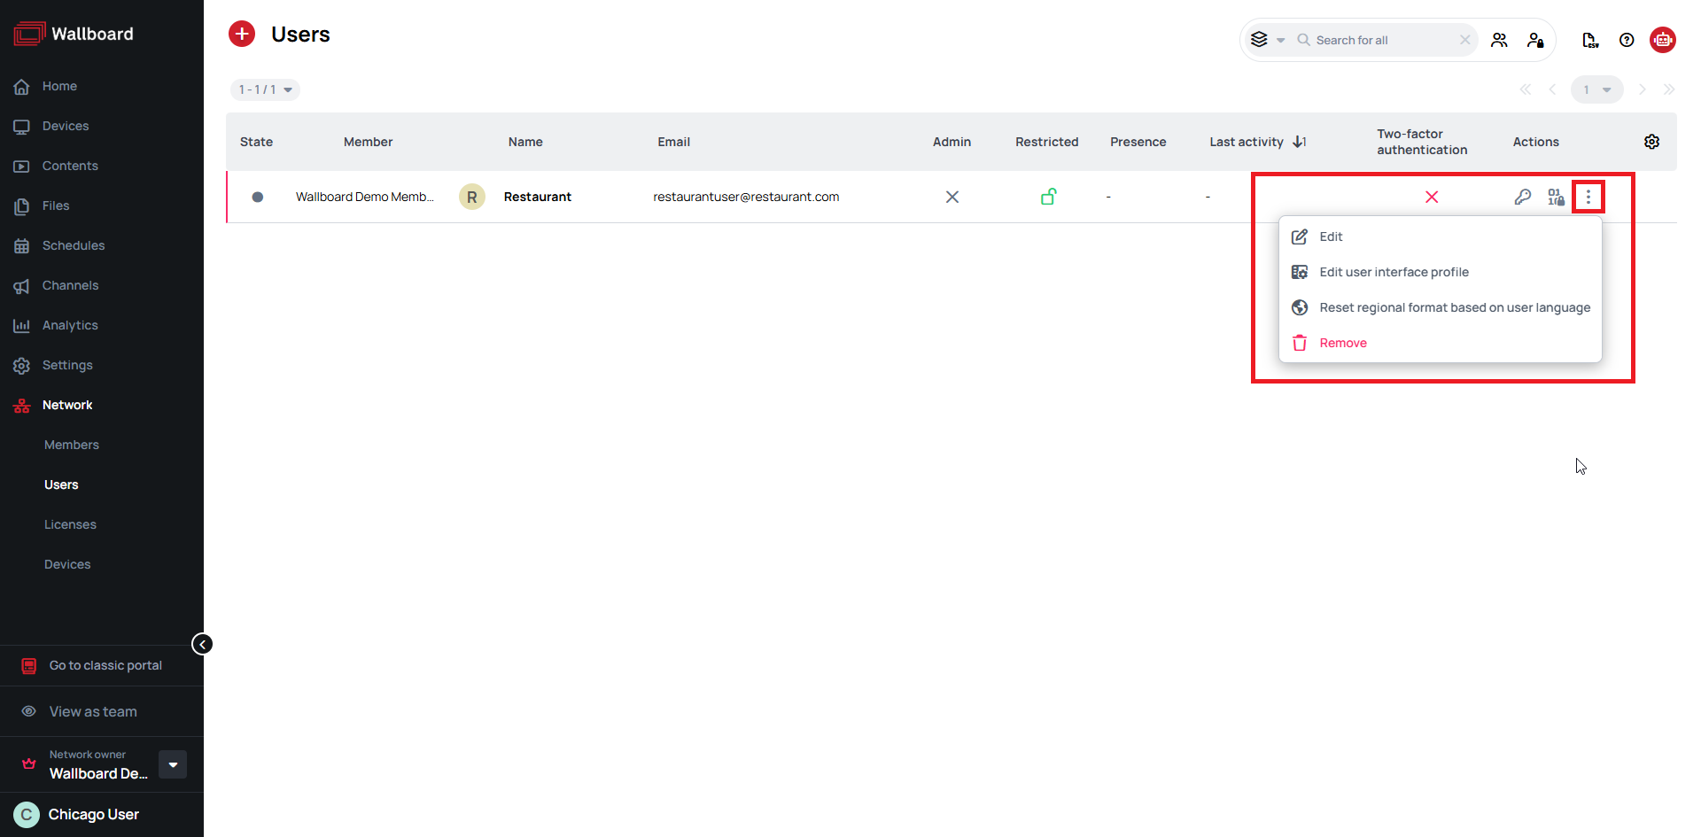Collapse the sidebar with the arrow button

tap(202, 644)
